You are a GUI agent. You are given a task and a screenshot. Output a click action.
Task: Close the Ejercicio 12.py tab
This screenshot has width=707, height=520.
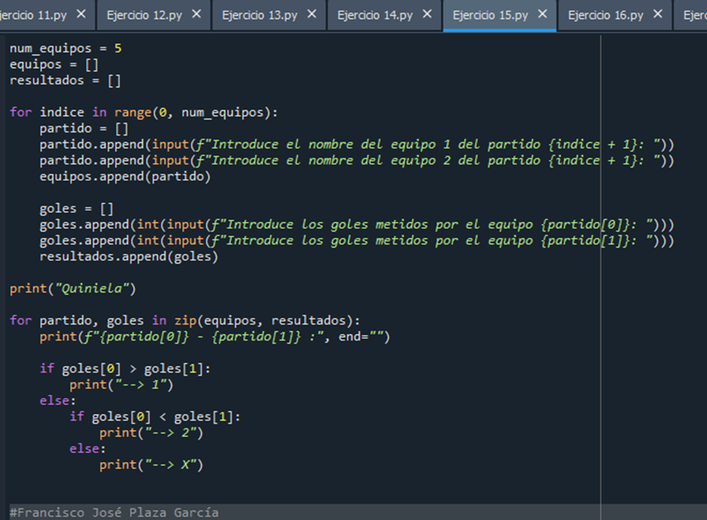(x=196, y=14)
